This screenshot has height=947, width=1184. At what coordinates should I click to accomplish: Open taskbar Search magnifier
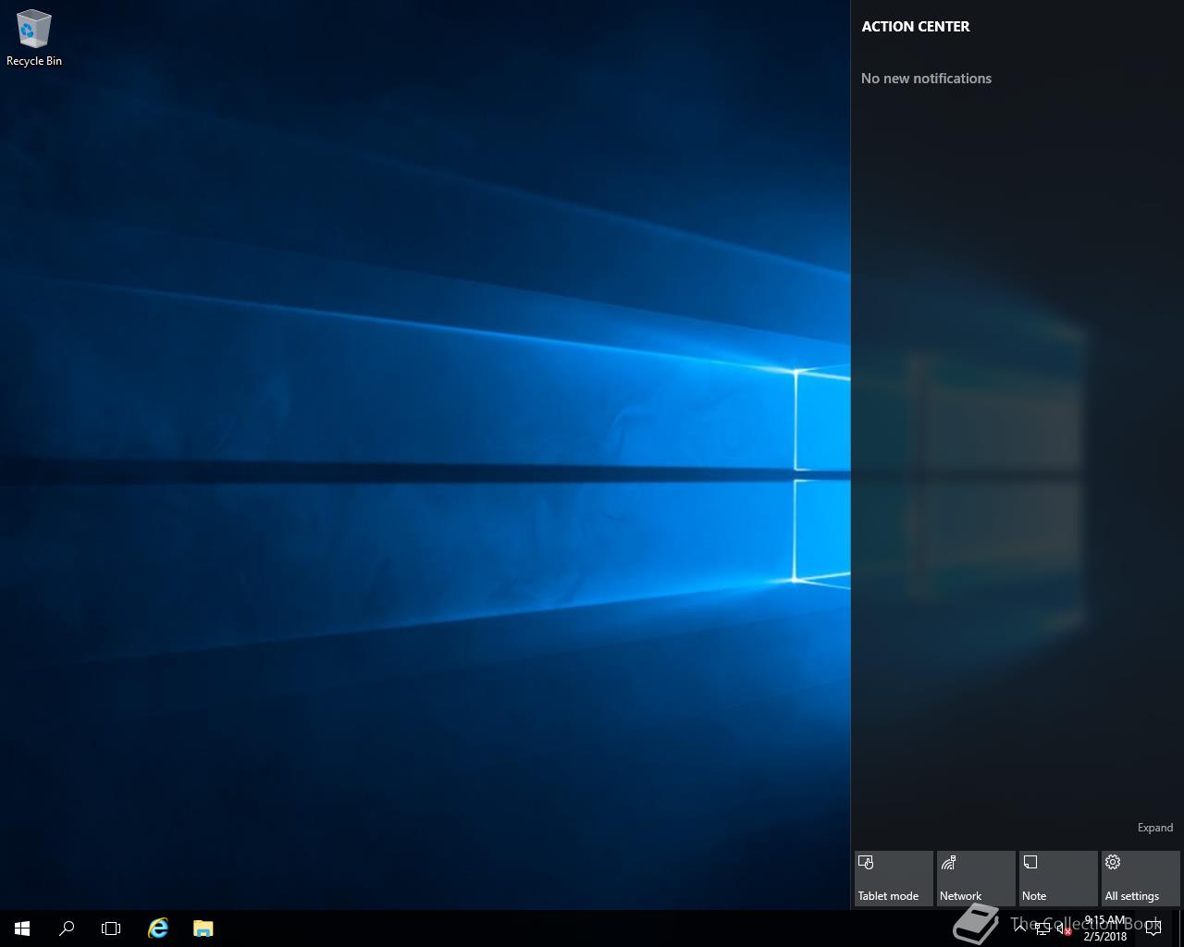(x=67, y=929)
